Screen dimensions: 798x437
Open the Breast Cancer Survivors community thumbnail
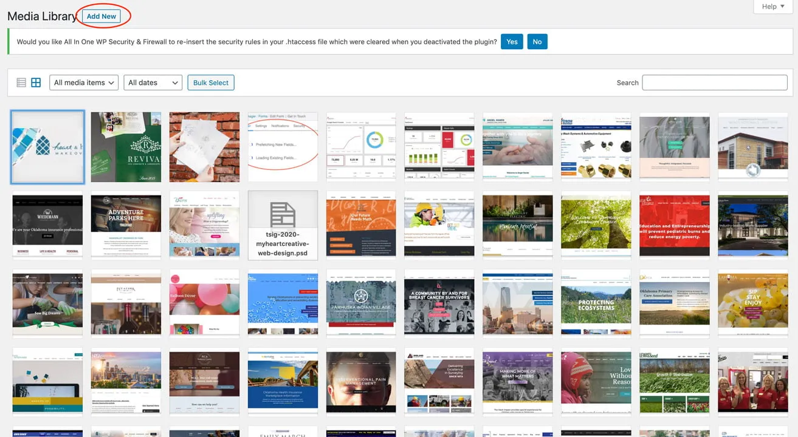[439, 303]
